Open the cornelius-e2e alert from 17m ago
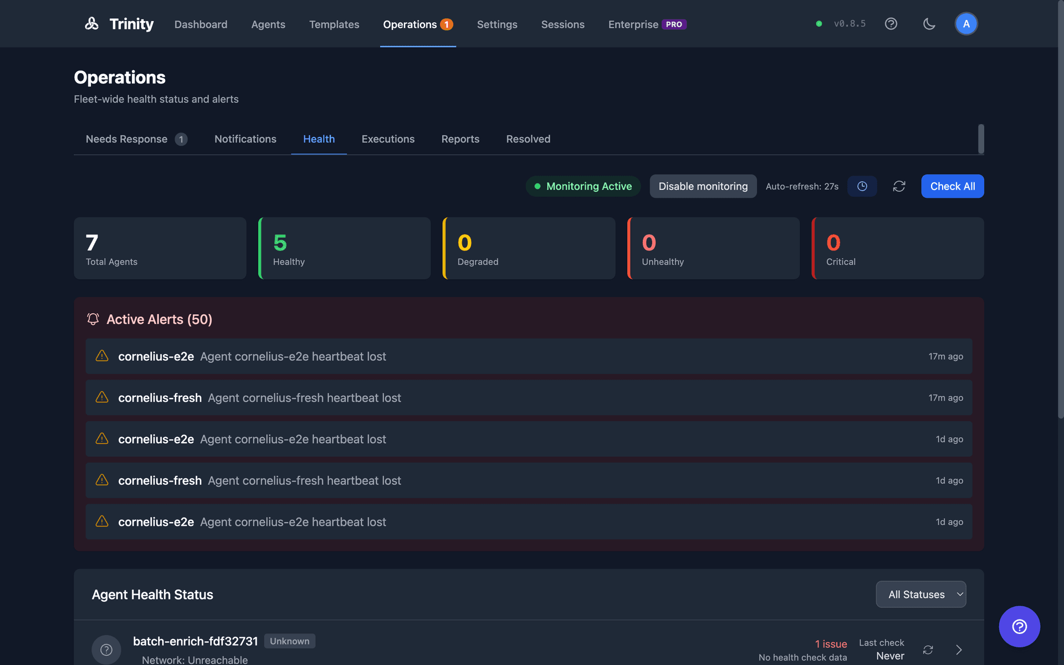 coord(529,356)
